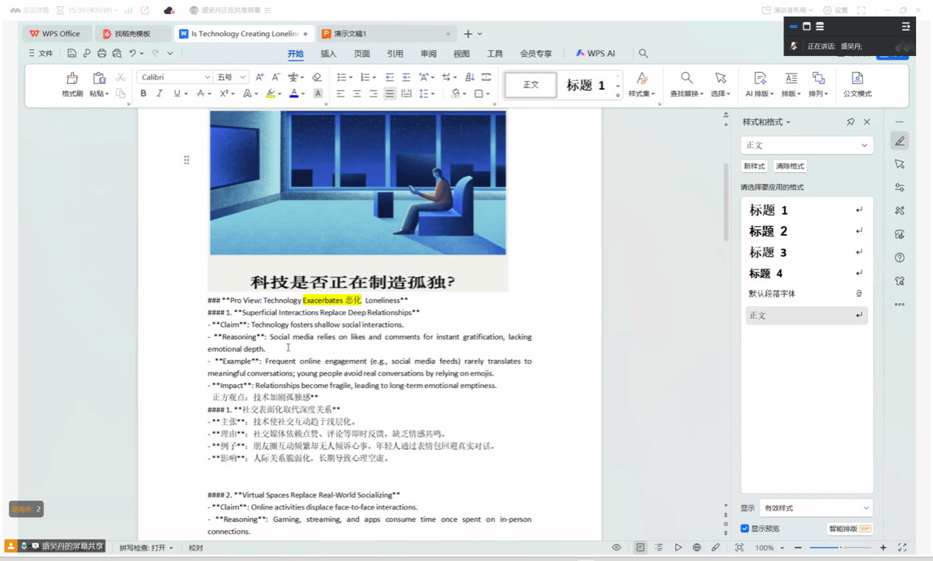Increase paragraph indent
The height and width of the screenshot is (561, 933).
click(x=406, y=77)
